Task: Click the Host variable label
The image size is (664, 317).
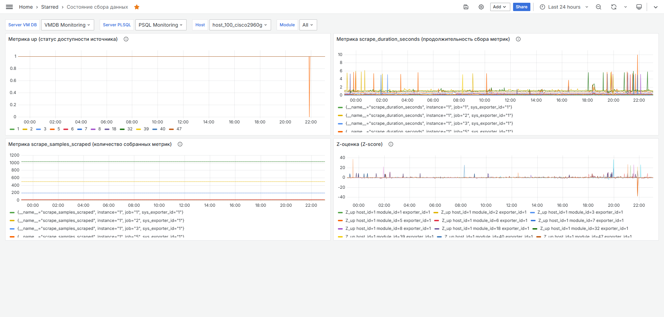Action: pyautogui.click(x=200, y=25)
